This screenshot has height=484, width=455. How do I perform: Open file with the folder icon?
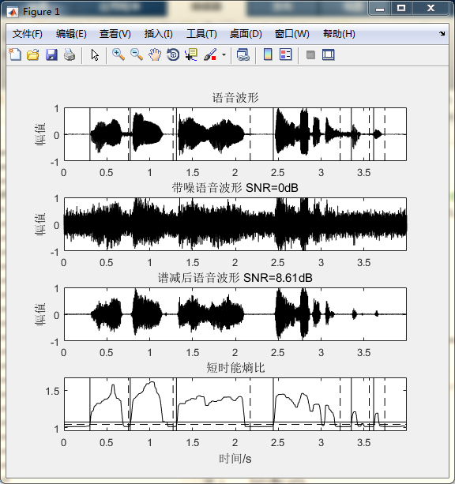33,55
